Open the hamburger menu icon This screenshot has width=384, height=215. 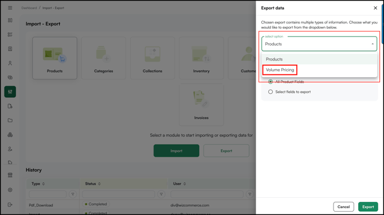pyautogui.click(x=10, y=8)
